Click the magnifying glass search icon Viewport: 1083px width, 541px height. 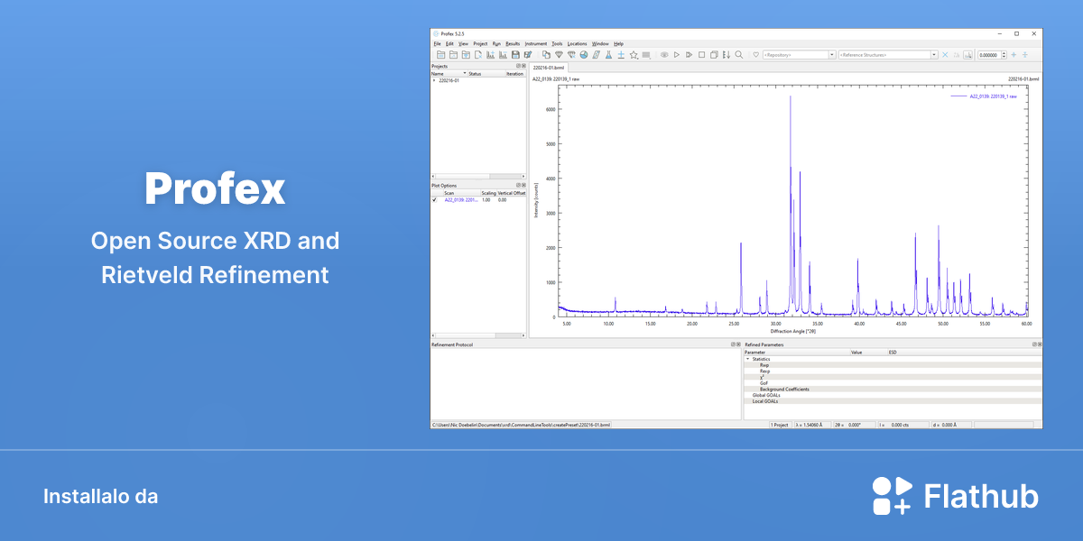pos(739,54)
